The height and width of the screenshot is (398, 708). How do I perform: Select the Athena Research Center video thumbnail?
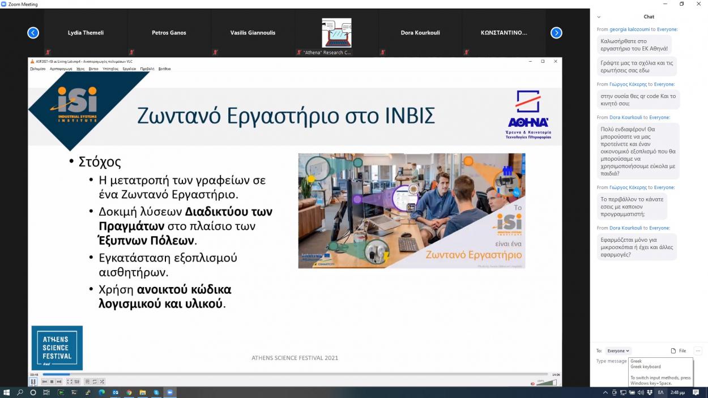coord(336,33)
